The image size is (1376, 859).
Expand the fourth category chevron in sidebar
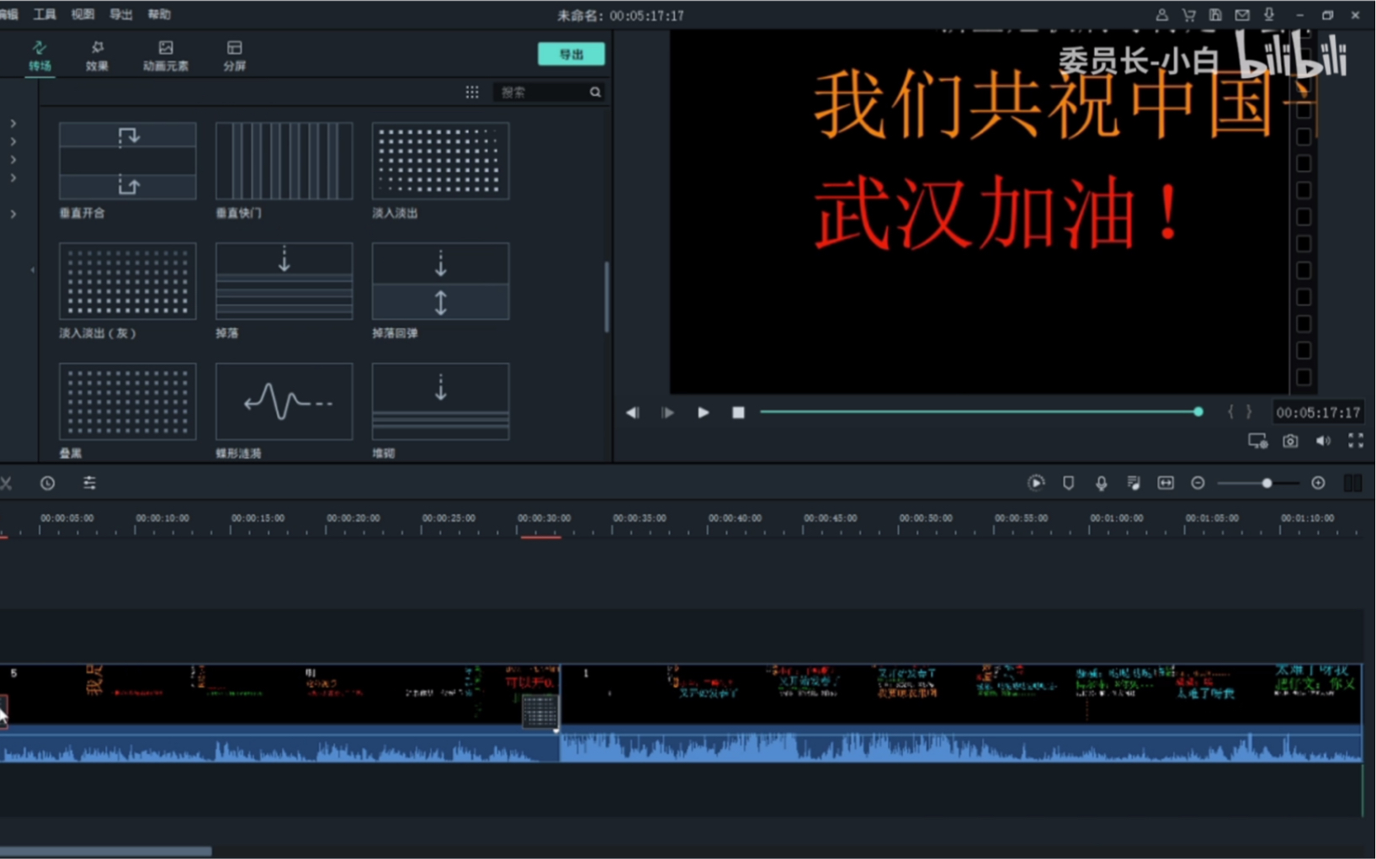click(13, 178)
